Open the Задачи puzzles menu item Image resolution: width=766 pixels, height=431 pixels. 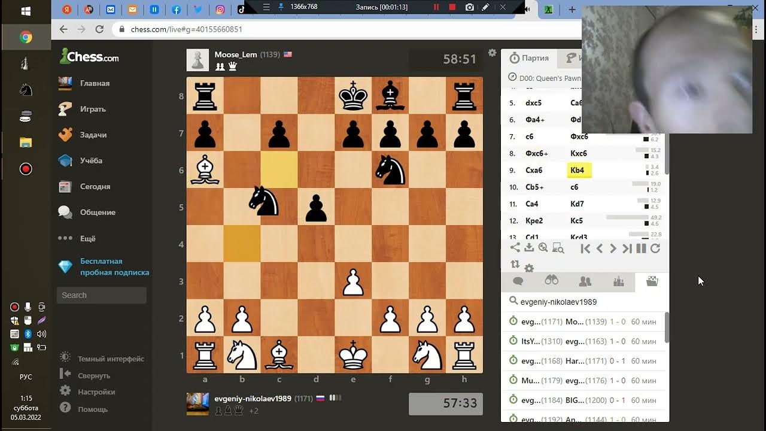[82, 135]
